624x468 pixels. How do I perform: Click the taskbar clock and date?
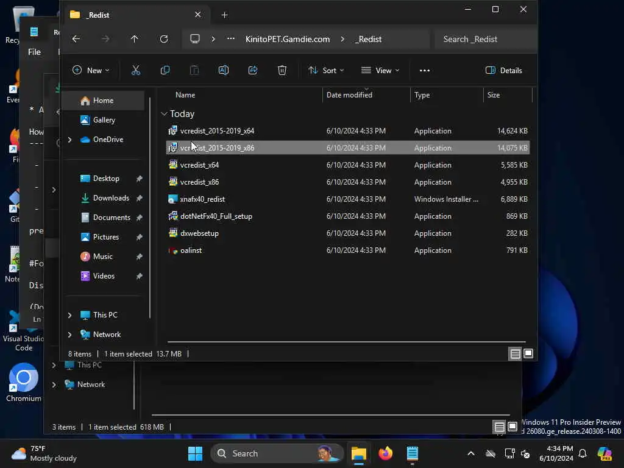556,453
